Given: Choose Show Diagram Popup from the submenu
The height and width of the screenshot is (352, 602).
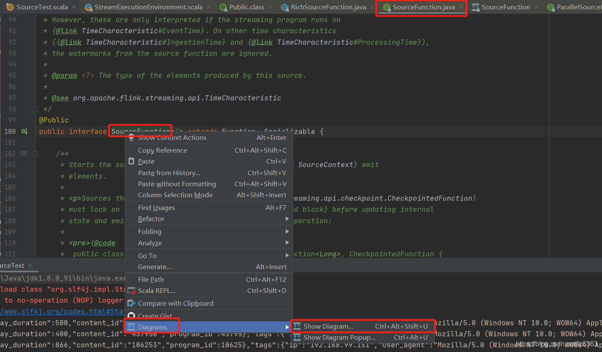Looking at the screenshot, I should click(363, 338).
